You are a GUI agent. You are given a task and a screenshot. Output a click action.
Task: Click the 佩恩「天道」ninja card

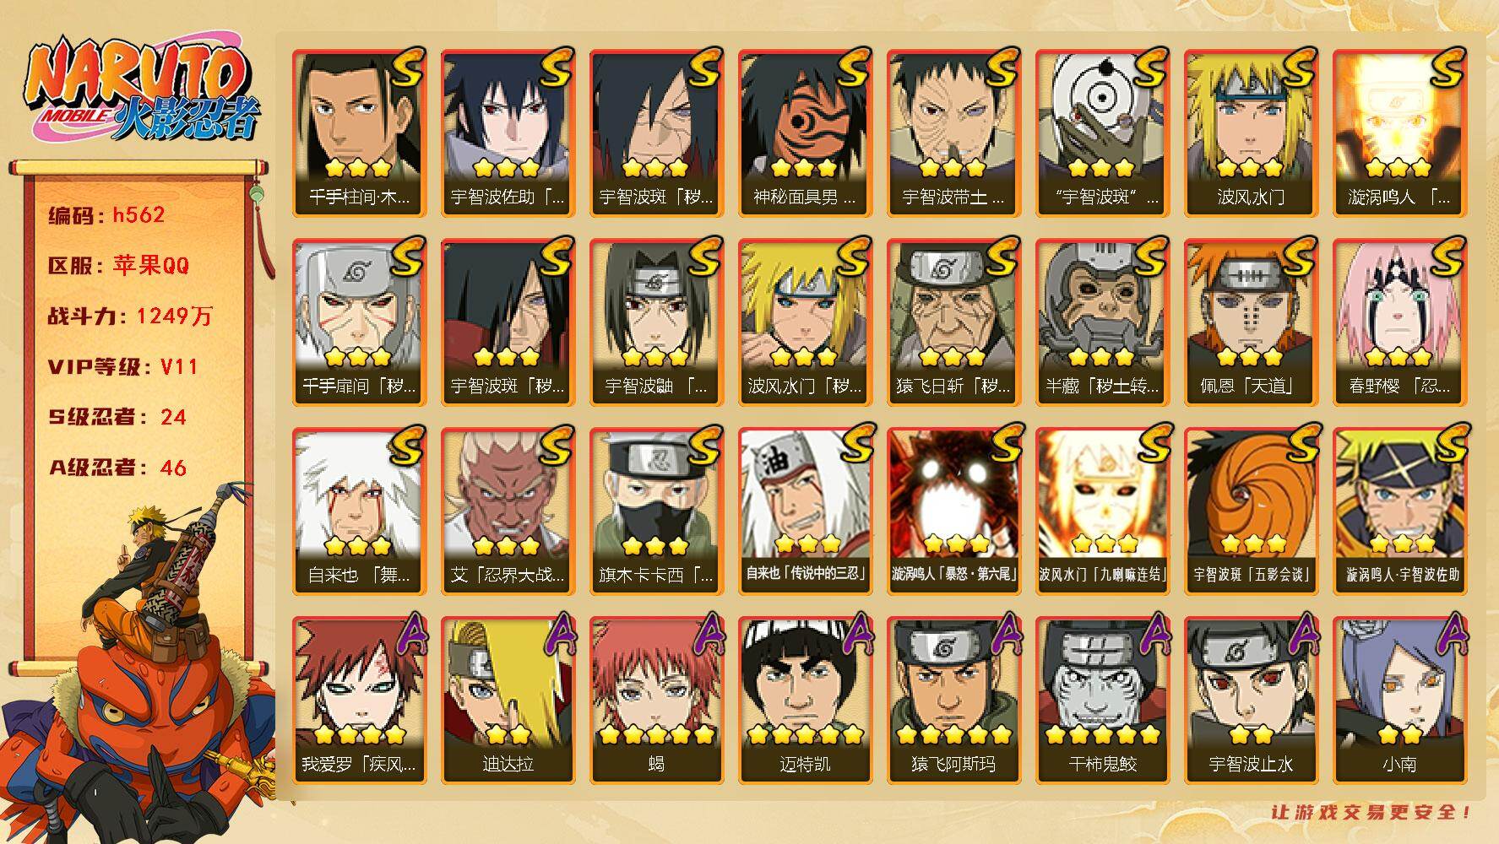(1251, 322)
